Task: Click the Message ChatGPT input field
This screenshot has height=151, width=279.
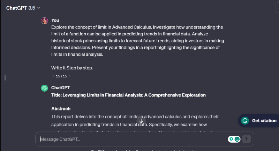Action: tap(133, 139)
